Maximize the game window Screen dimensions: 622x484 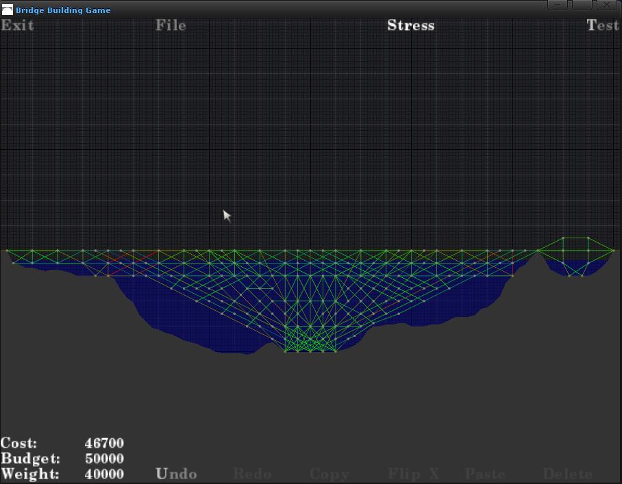(x=582, y=5)
